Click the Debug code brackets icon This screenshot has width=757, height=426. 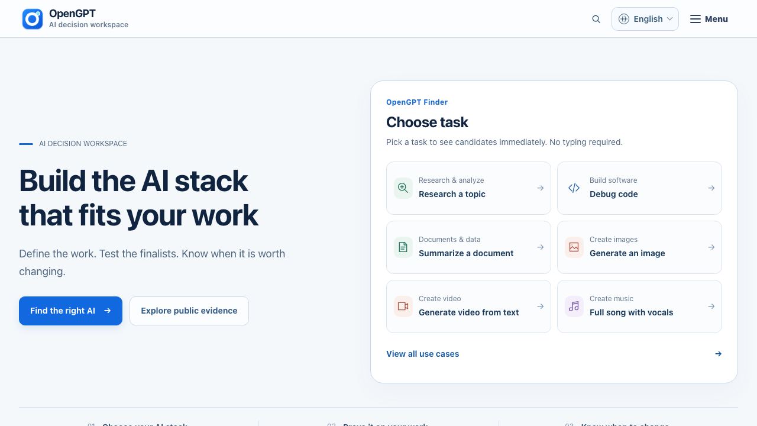point(574,188)
